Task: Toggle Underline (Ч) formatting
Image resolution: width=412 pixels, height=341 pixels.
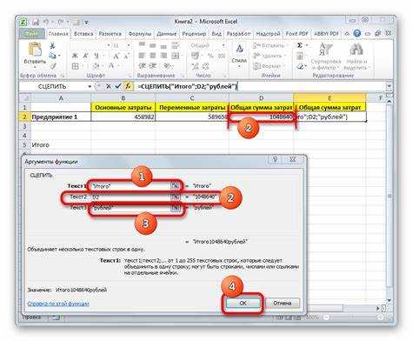Action: tap(96, 56)
